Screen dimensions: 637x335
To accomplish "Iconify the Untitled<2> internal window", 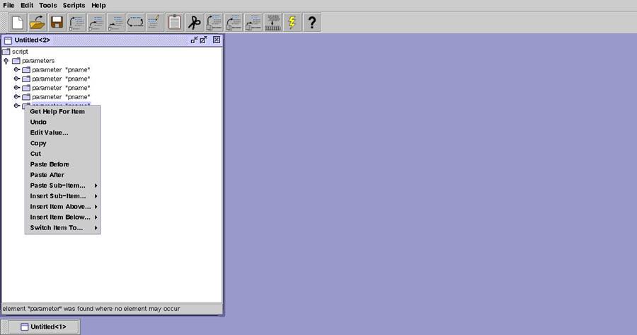I will pos(194,40).
